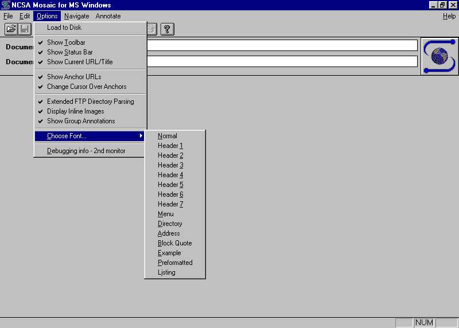
Task: Choose Block Quote font style
Action: pos(175,243)
